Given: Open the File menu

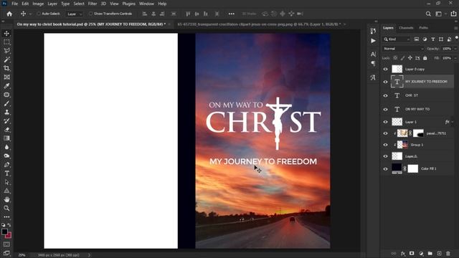Looking at the screenshot, I should click(14, 4).
